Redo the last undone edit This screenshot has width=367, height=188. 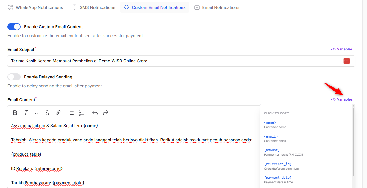point(106,113)
